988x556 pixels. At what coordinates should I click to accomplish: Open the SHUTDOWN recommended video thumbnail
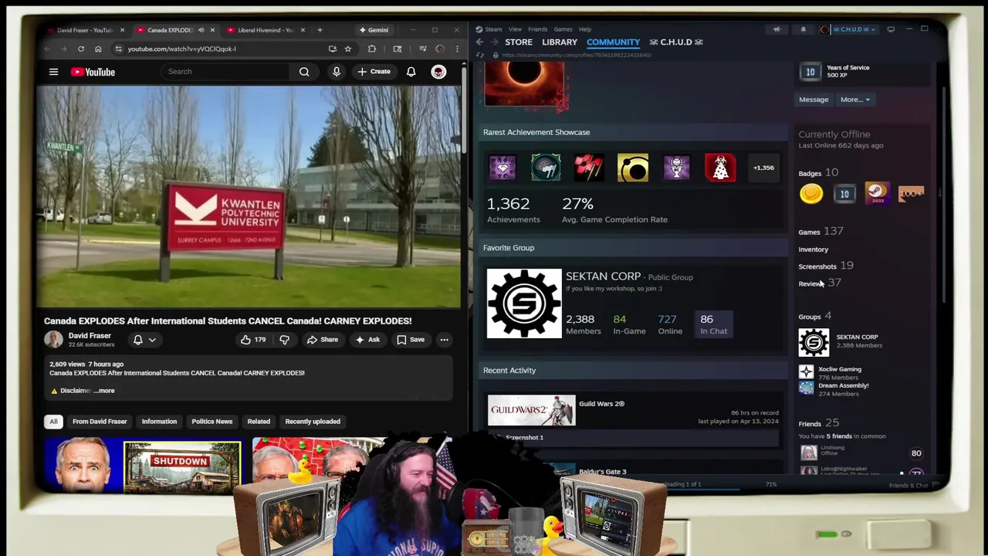(x=181, y=466)
